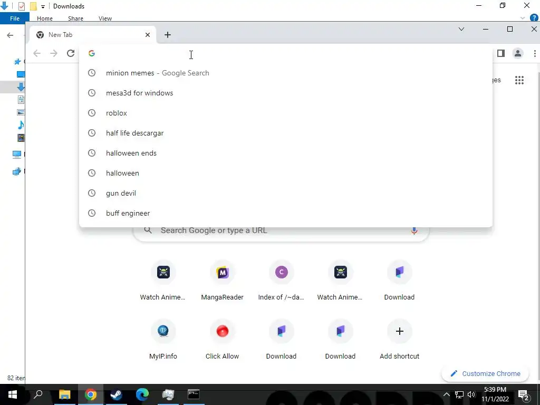
Task: Open the Share ribbon tab in Explorer
Action: click(75, 18)
